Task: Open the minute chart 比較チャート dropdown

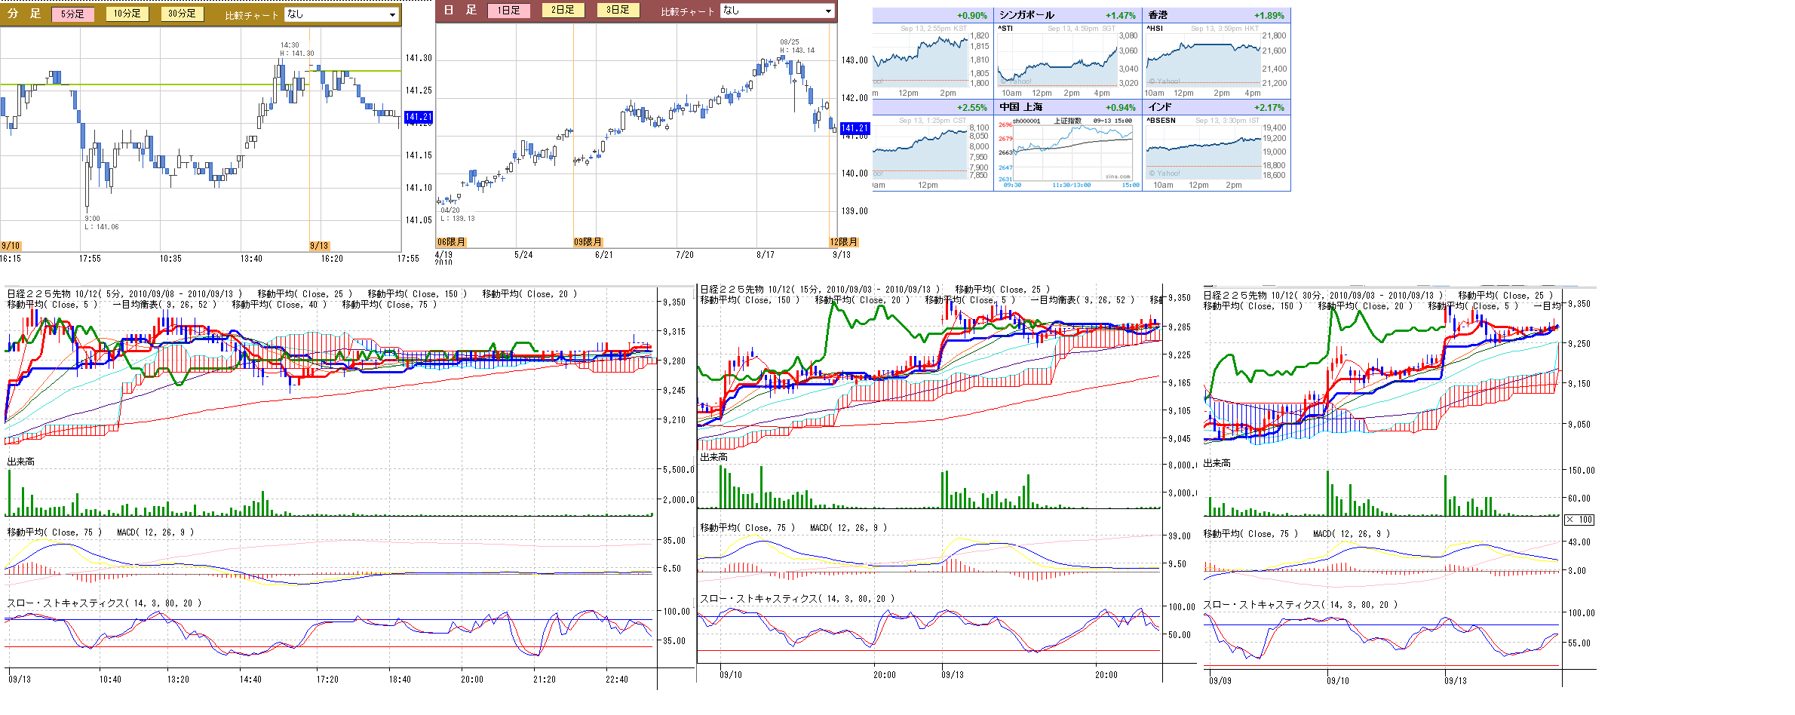Action: 342,14
